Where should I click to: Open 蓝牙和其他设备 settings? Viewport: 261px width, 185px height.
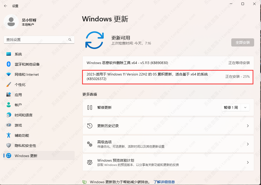coord(39,64)
